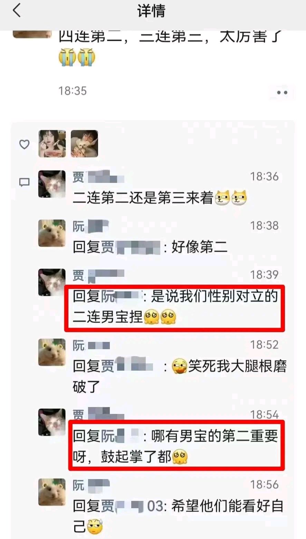This screenshot has width=306, height=539.
Task: Tap the hamster avatar beside the 18:56 comment
Action: pos(52,492)
